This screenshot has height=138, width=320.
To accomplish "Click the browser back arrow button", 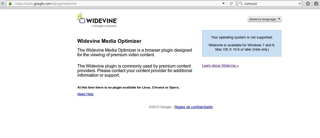I will coord(2,3).
